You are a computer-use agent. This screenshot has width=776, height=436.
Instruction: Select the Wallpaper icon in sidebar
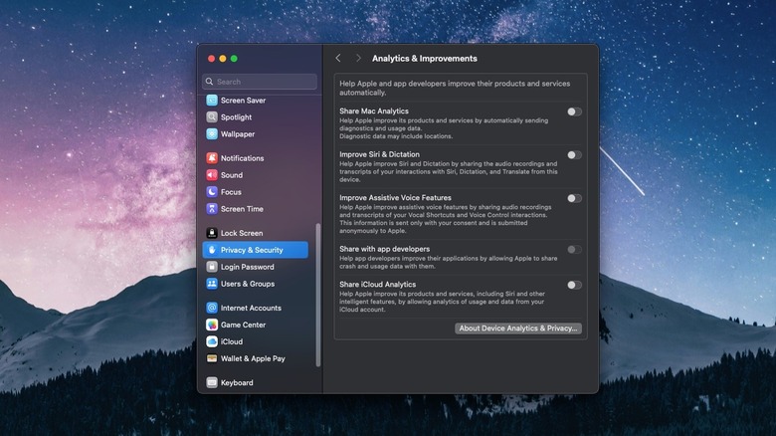tap(212, 134)
